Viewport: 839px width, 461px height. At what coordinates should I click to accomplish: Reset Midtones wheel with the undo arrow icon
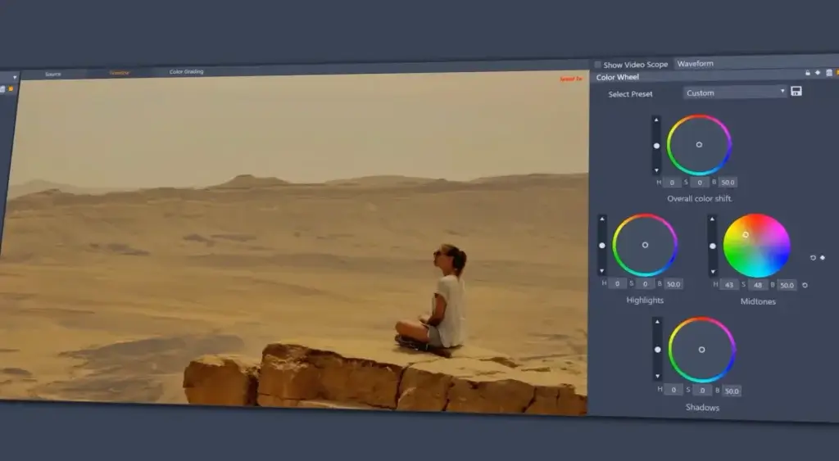(813, 258)
